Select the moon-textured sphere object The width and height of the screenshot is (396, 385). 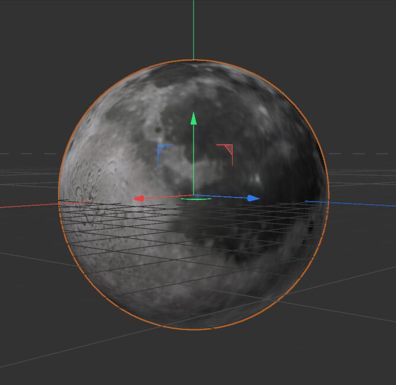point(194,195)
